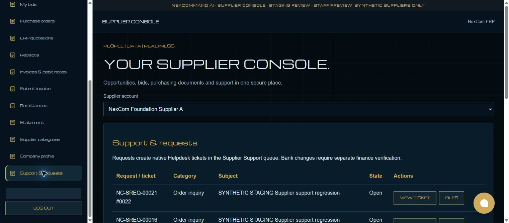Click the PEOPLE | DATA | READINESS tagline
509x223 pixels.
click(x=139, y=46)
